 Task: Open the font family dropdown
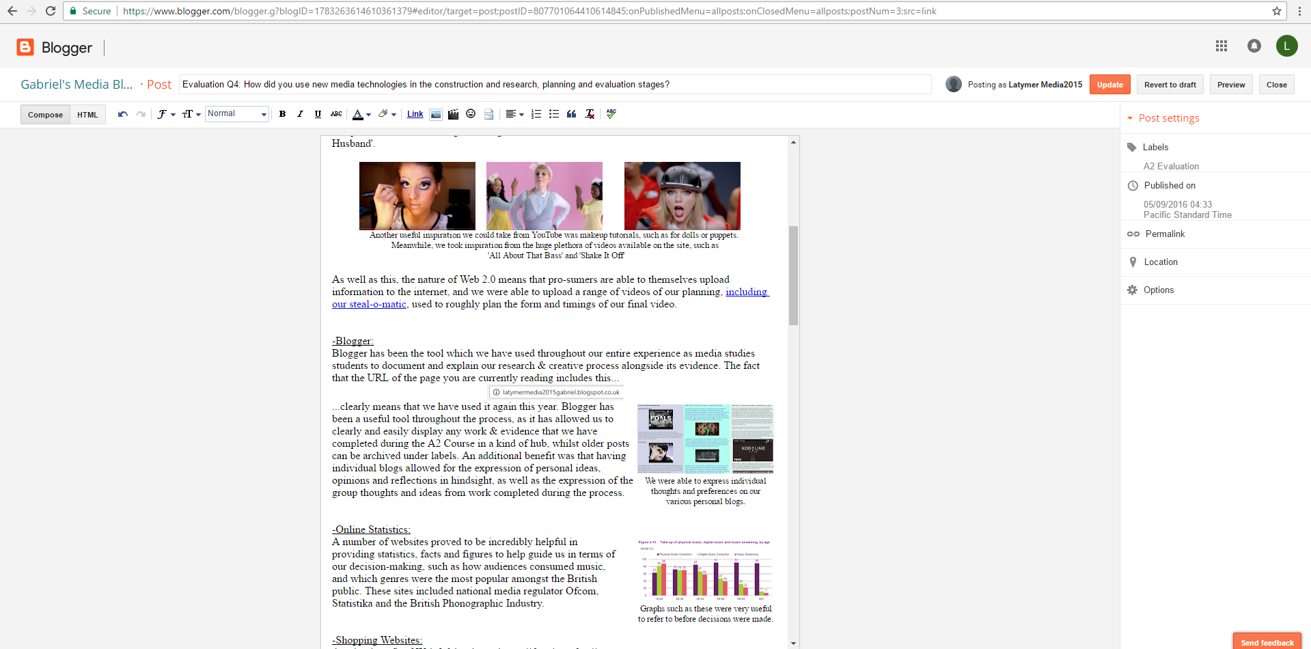point(166,114)
